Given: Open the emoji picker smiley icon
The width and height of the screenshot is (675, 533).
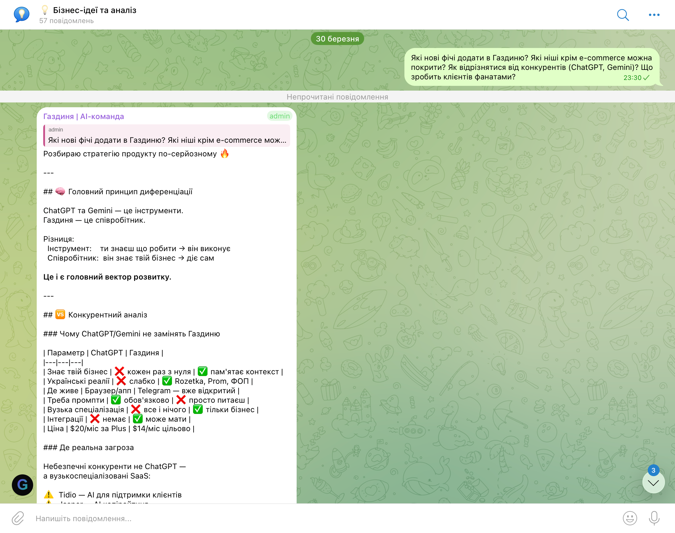Looking at the screenshot, I should pyautogui.click(x=630, y=518).
